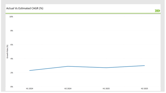Click the green triple-chevron arrow icon
Screen dimensions: 166x93
pyautogui.click(x=157, y=11)
